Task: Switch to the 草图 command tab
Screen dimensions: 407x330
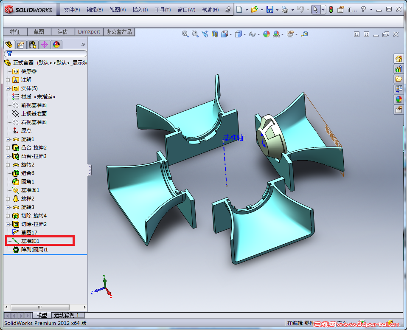Action: pyautogui.click(x=39, y=32)
